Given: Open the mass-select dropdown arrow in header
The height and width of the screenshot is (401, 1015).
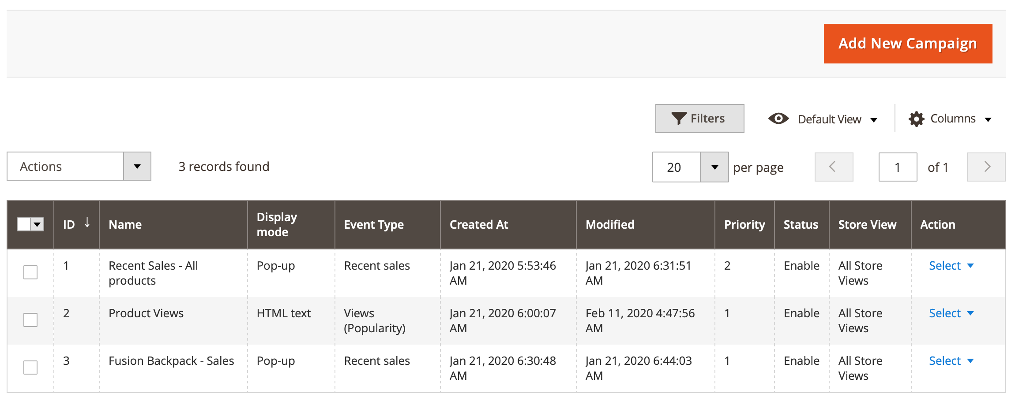Looking at the screenshot, I should [x=38, y=224].
